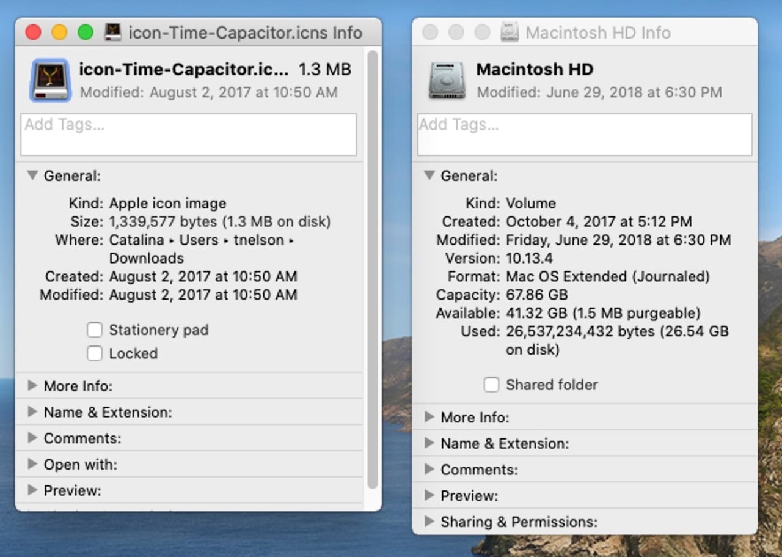Click the Time Capacitor file icon thumbnail
The width and height of the screenshot is (782, 557).
click(50, 80)
